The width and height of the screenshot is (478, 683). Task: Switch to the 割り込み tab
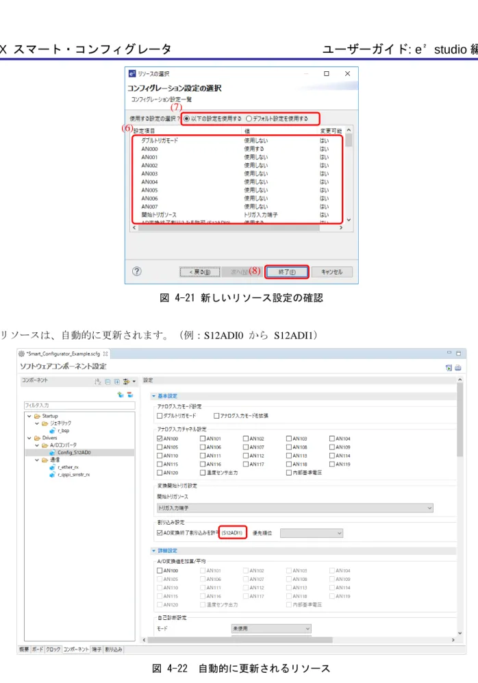click(x=113, y=649)
